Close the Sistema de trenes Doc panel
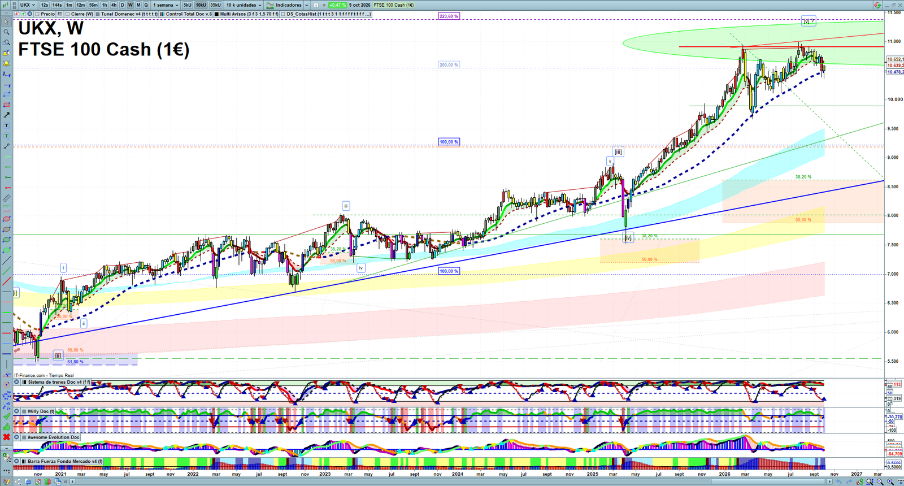 point(16,382)
